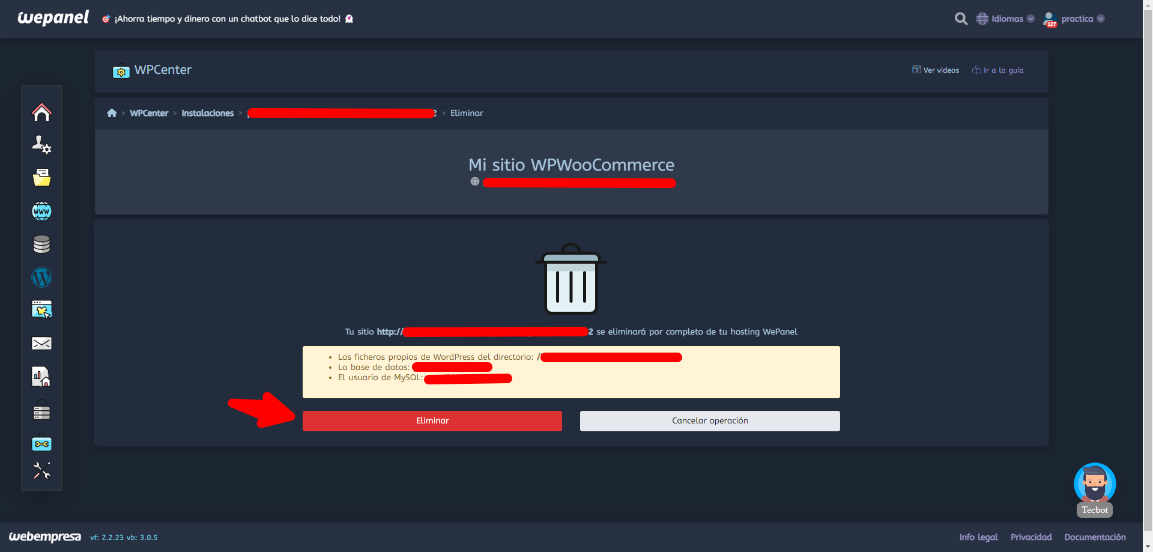Expand the practica user menu
1153x552 pixels.
tap(1083, 19)
